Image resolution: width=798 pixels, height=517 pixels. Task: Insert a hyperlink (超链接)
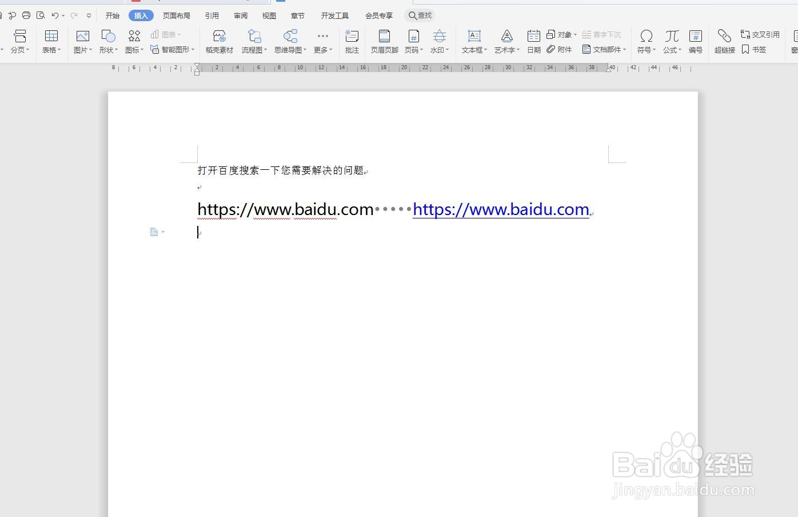coord(724,42)
